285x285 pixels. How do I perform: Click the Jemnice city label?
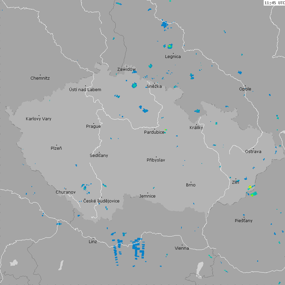(x=147, y=196)
